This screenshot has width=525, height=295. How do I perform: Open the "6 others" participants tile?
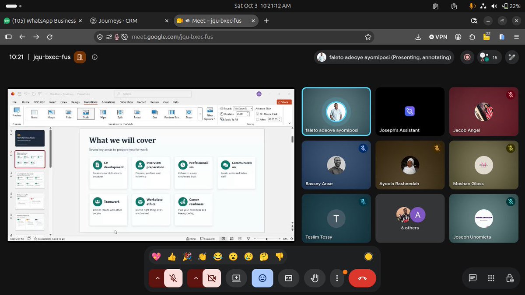pyautogui.click(x=410, y=218)
